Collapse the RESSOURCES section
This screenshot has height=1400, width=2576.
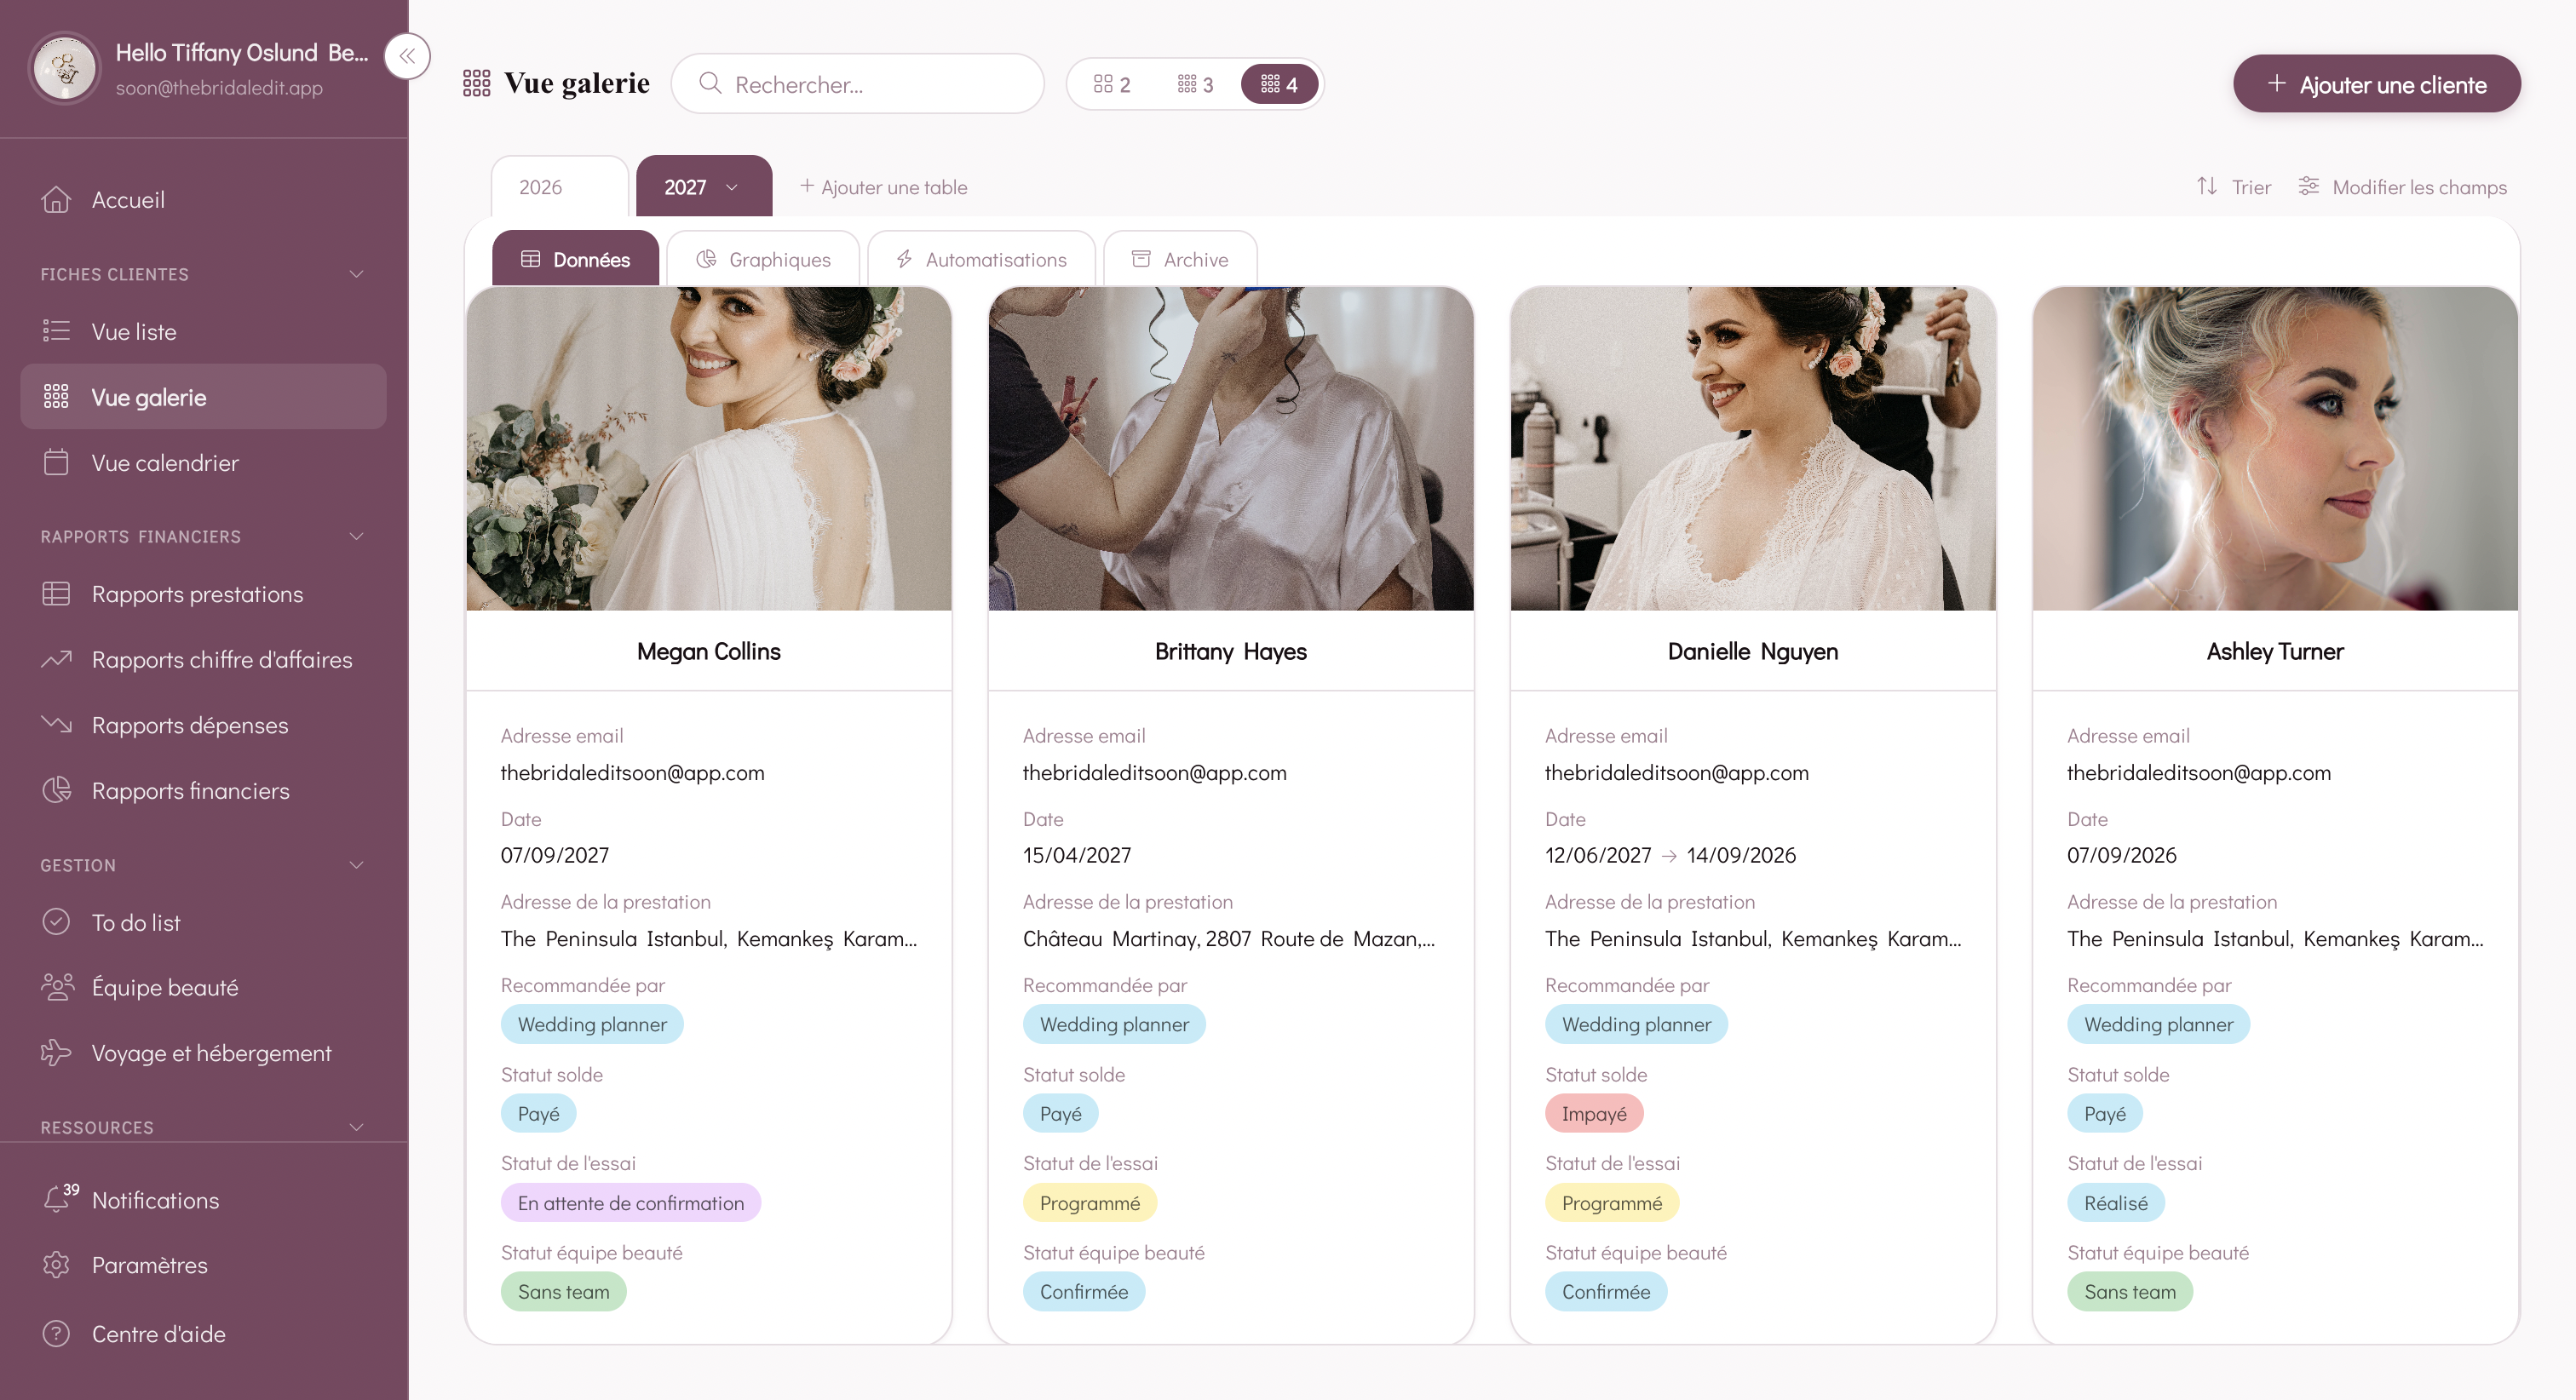coord(356,1127)
